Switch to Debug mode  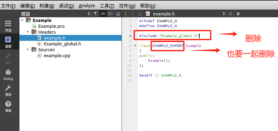click(8, 74)
